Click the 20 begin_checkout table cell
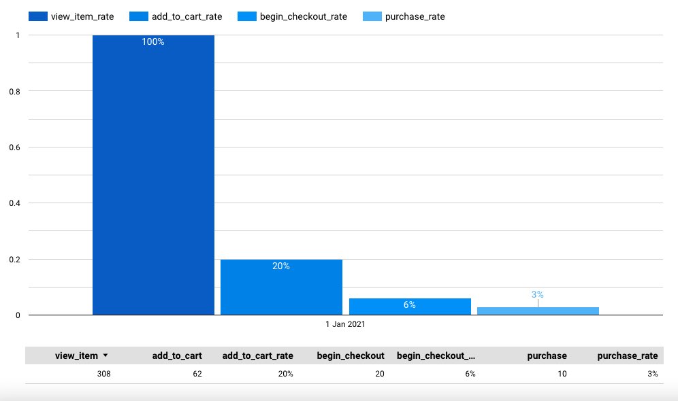678x401 pixels. 380,374
